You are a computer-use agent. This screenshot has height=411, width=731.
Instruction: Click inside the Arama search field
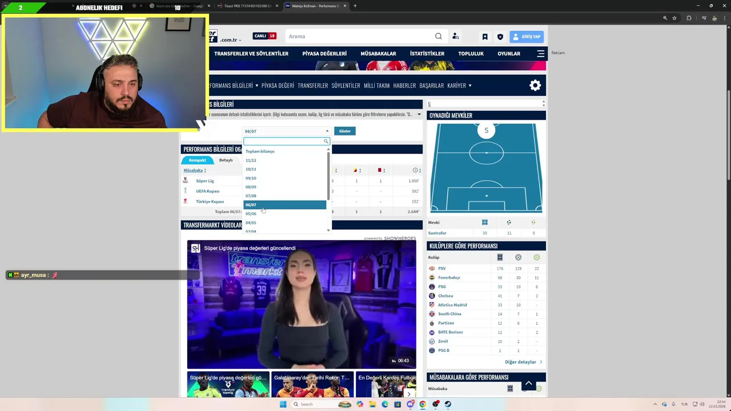pyautogui.click(x=360, y=37)
